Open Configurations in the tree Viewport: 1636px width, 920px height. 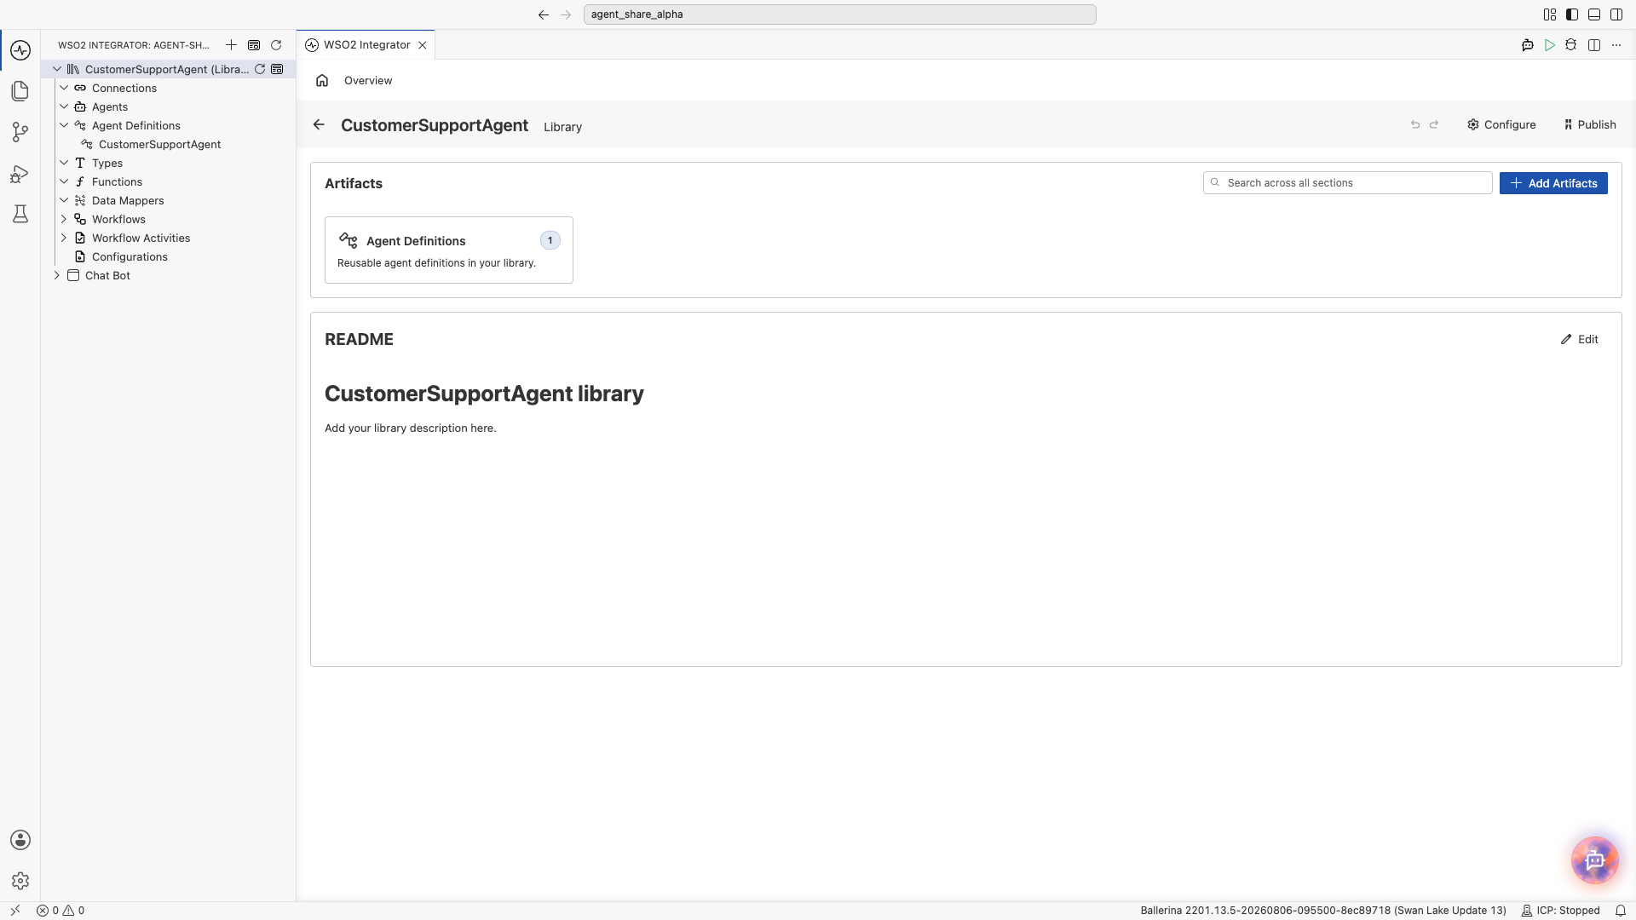(130, 256)
